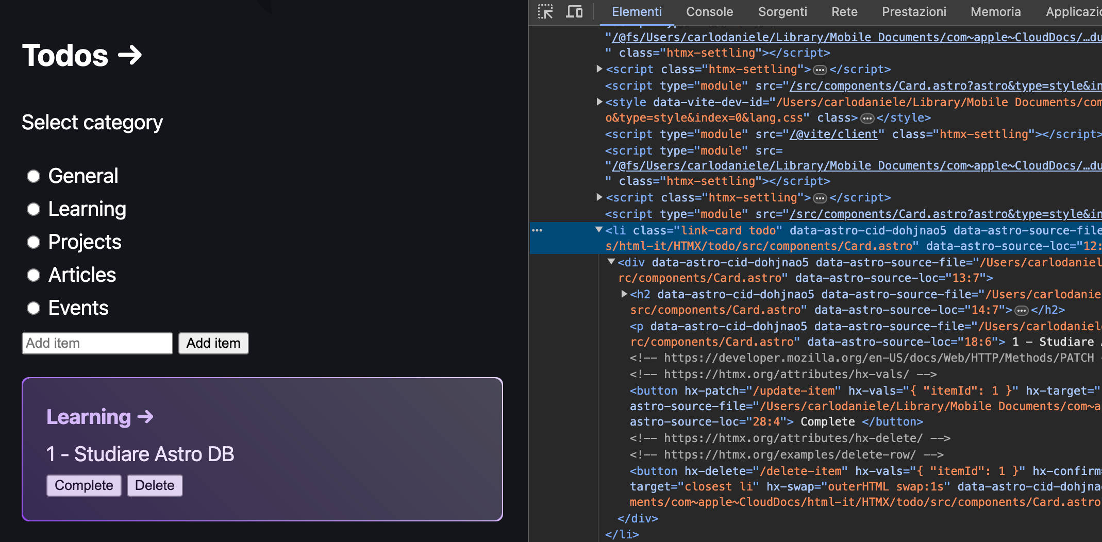Expand collapsed ellipsis in the h2 element row

[1021, 311]
